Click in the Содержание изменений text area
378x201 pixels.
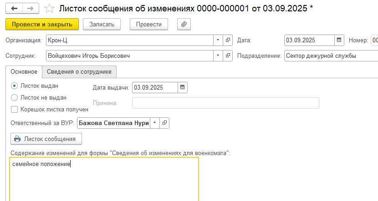[x=104, y=179]
